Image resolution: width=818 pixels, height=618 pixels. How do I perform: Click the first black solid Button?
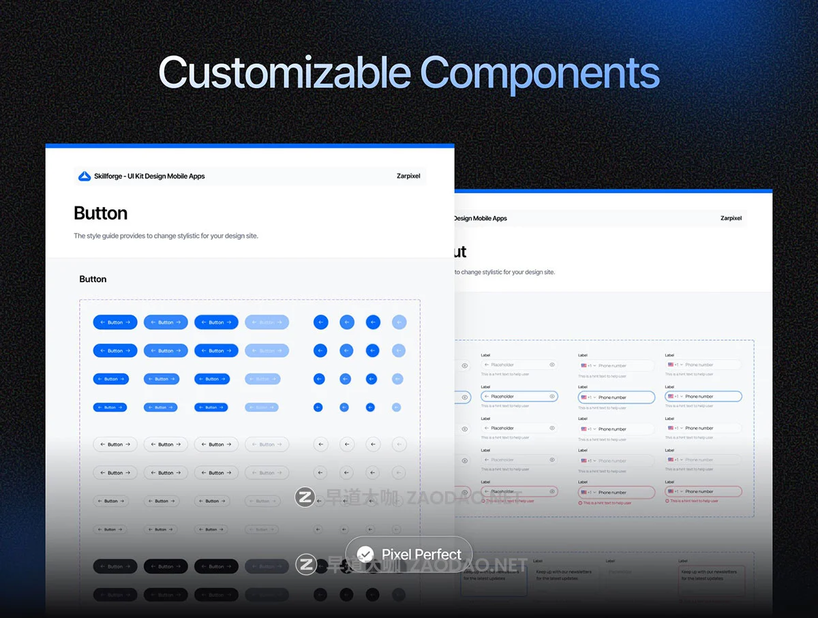click(x=115, y=566)
